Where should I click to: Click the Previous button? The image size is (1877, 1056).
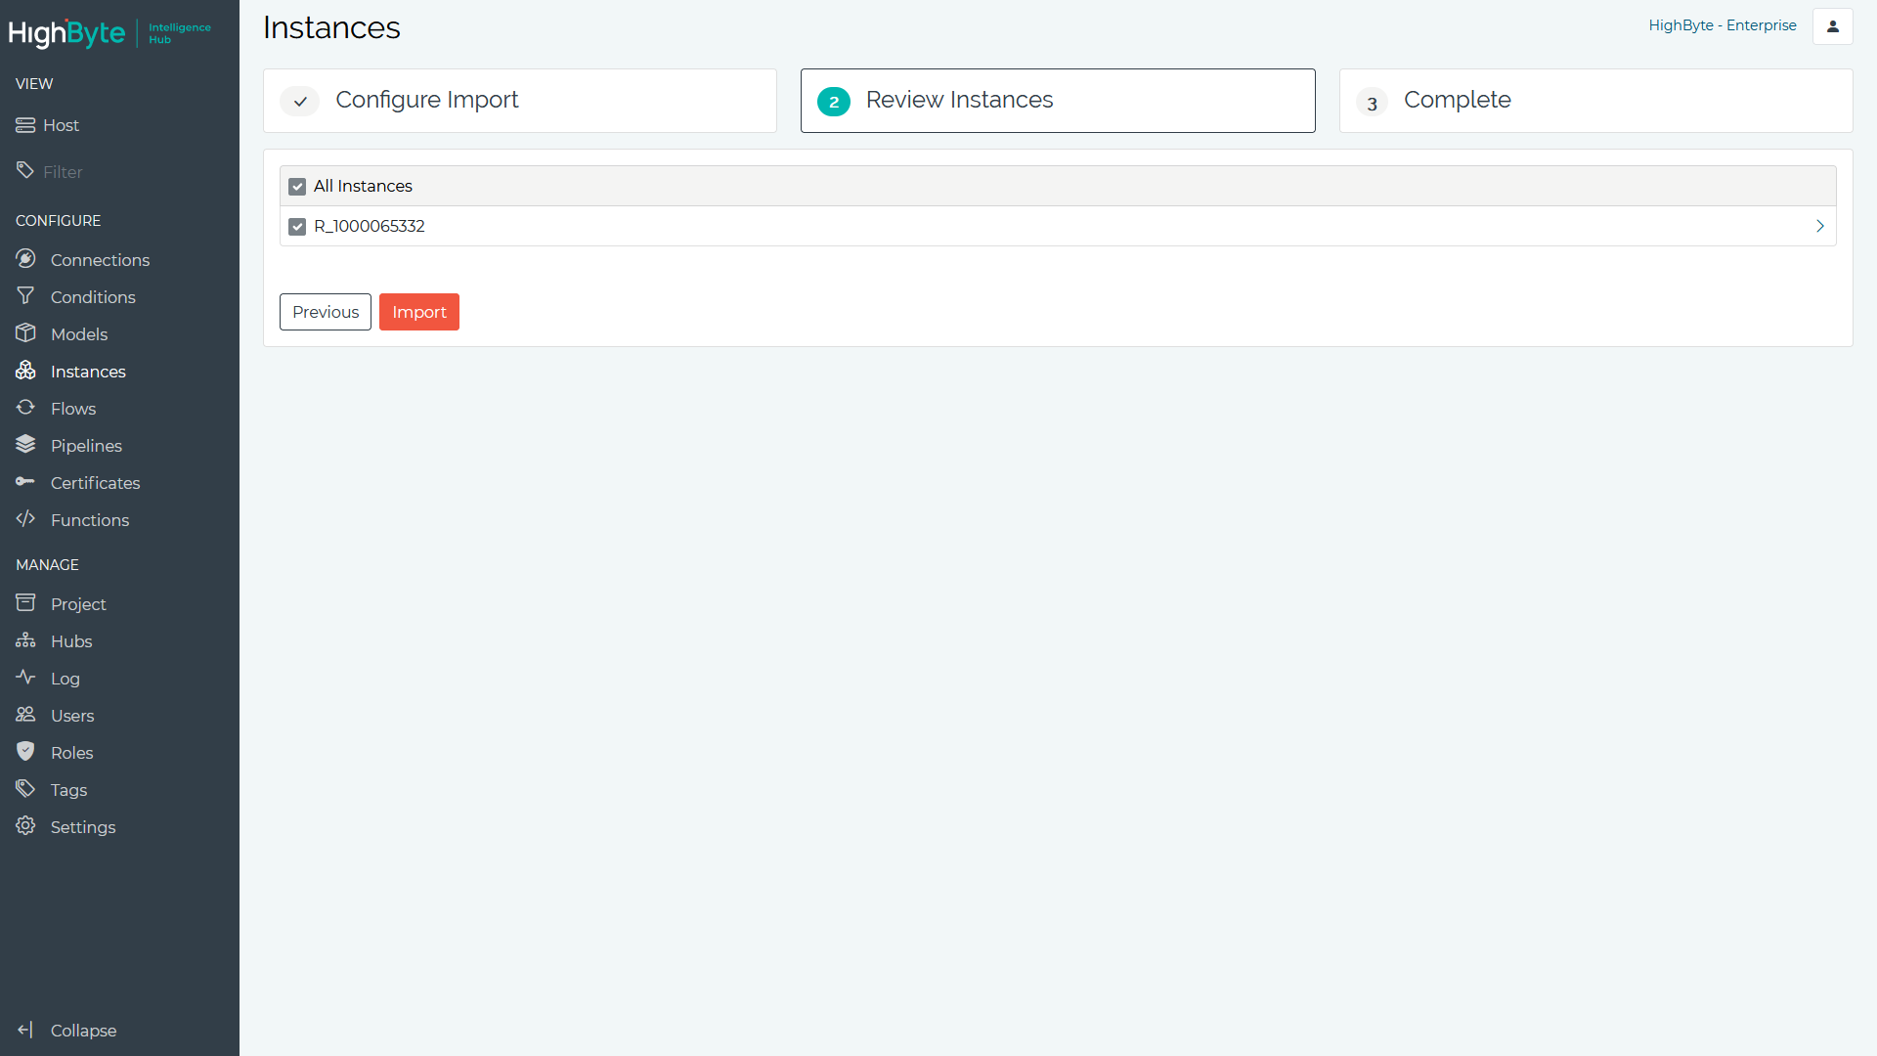326,312
